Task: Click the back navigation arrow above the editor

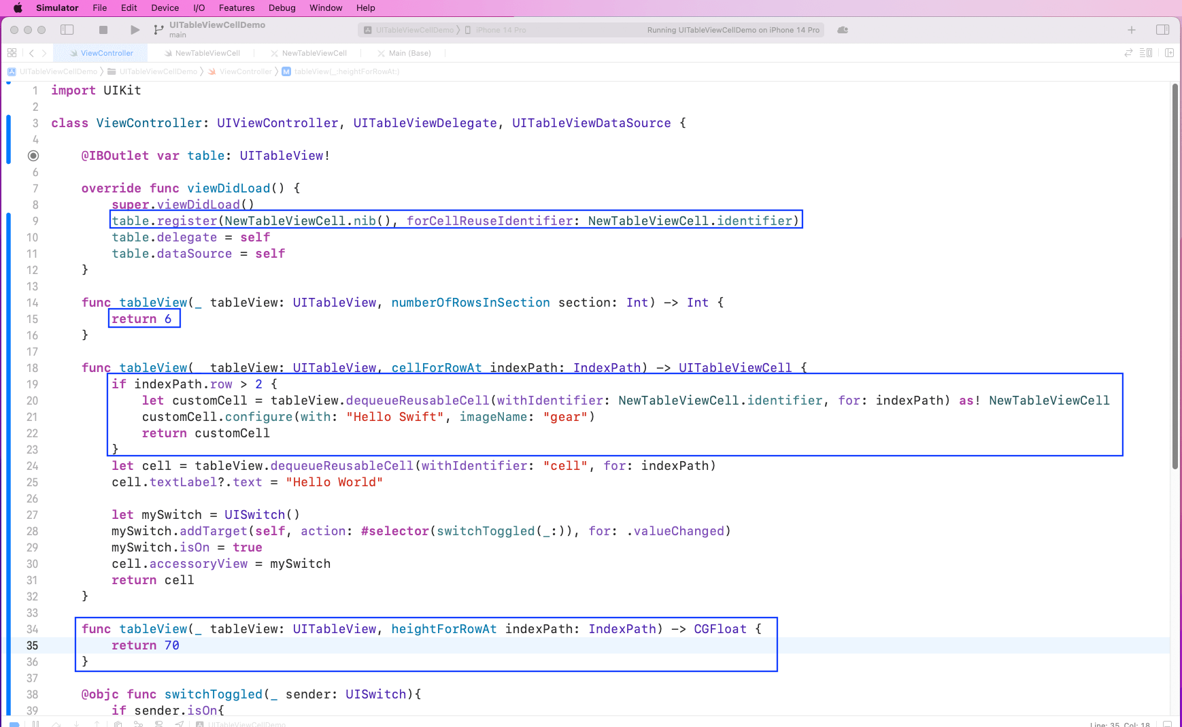Action: 30,52
